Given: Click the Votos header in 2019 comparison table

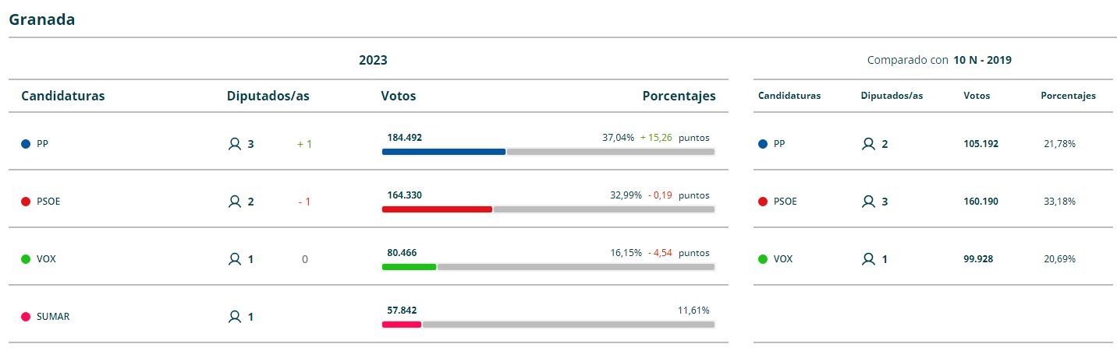Looking at the screenshot, I should pos(977,96).
